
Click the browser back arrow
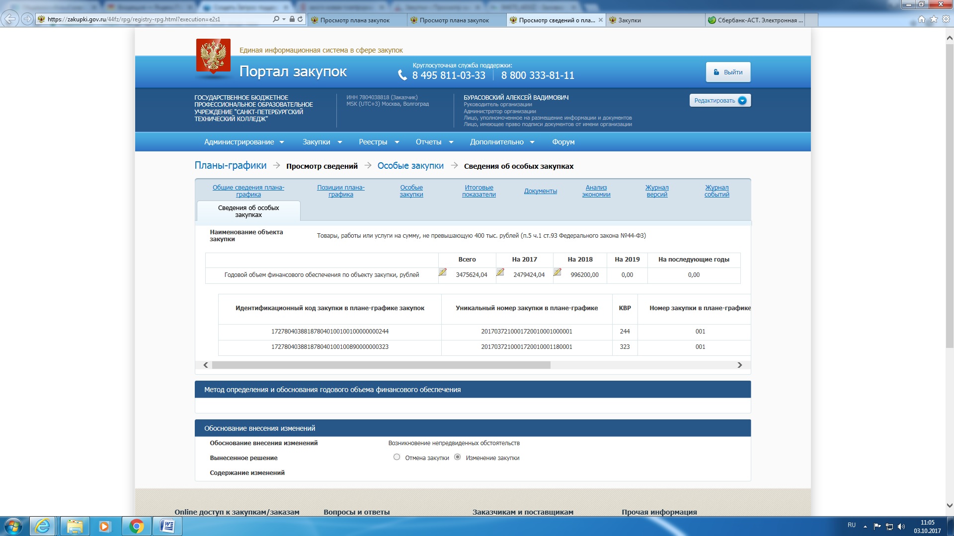pos(10,19)
